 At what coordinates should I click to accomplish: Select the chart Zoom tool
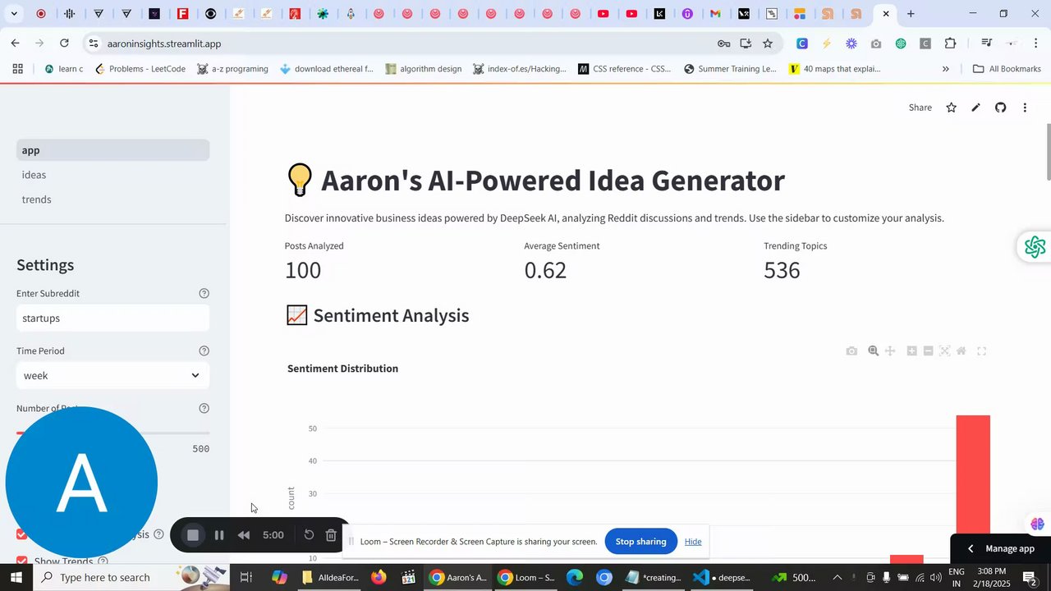(x=874, y=351)
